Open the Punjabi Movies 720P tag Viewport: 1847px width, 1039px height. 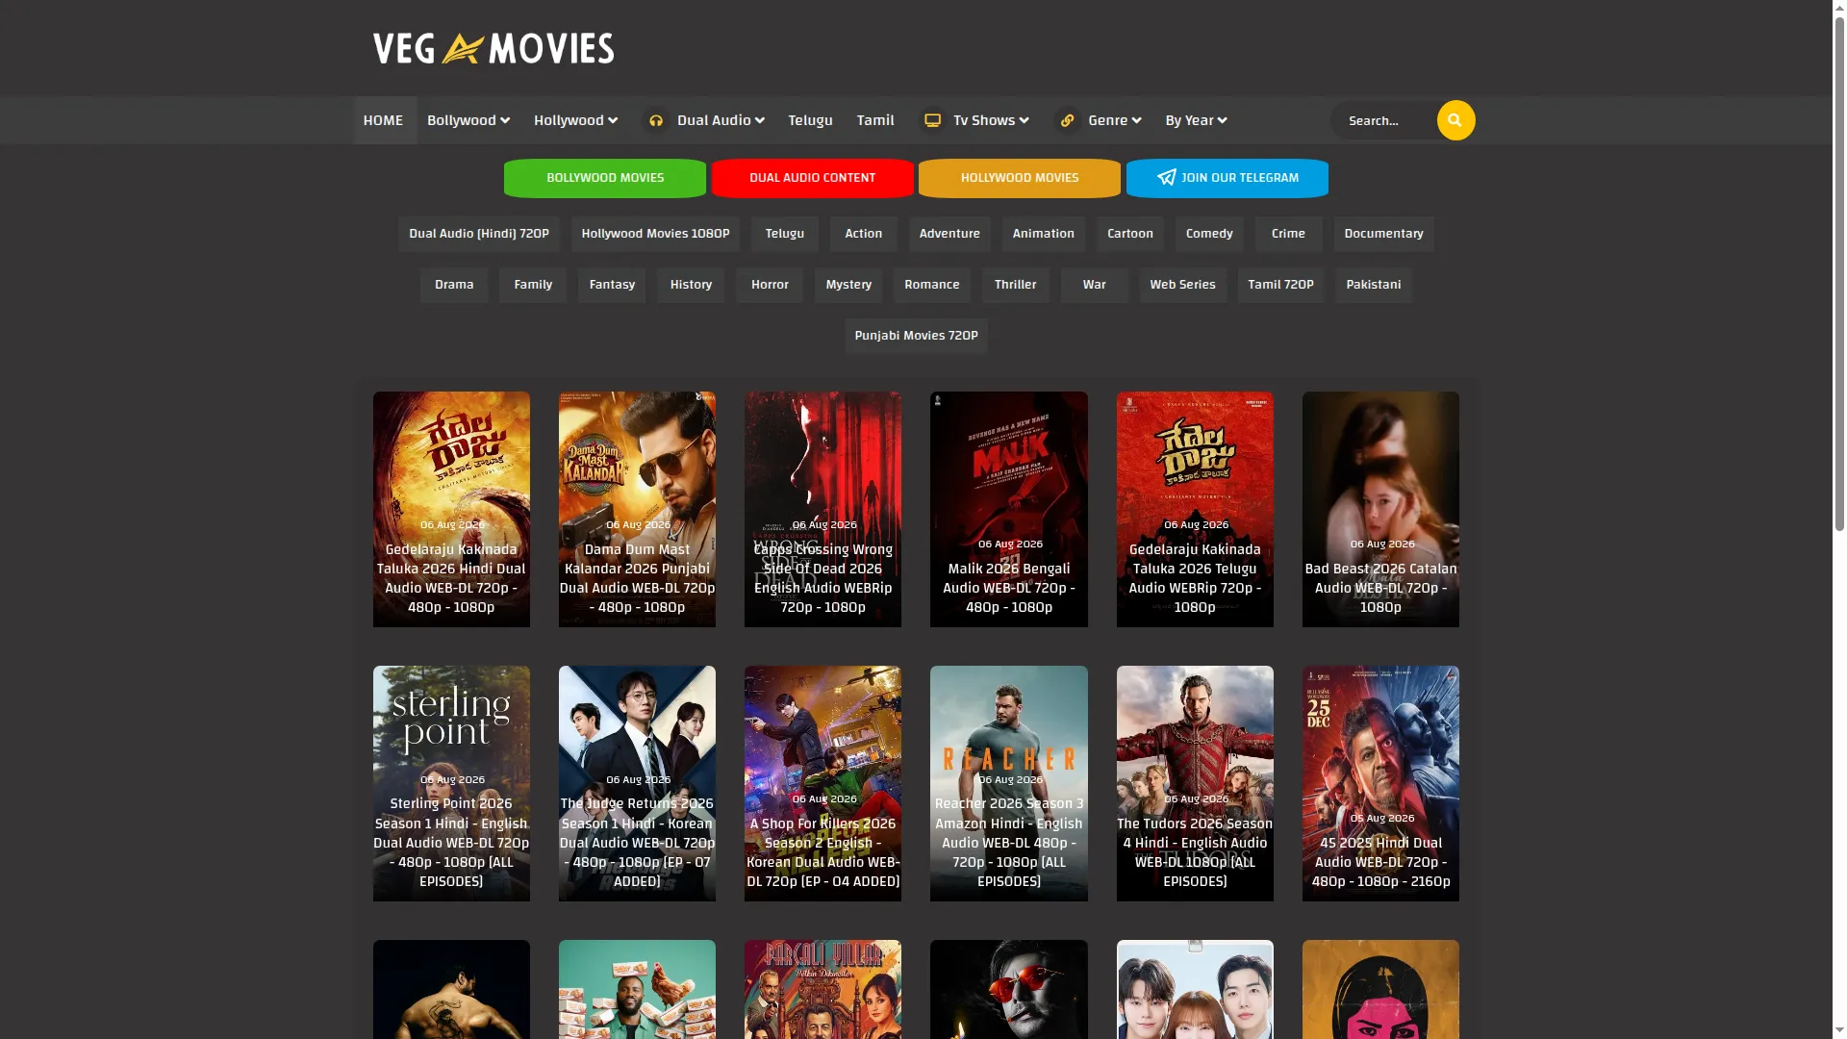(916, 336)
